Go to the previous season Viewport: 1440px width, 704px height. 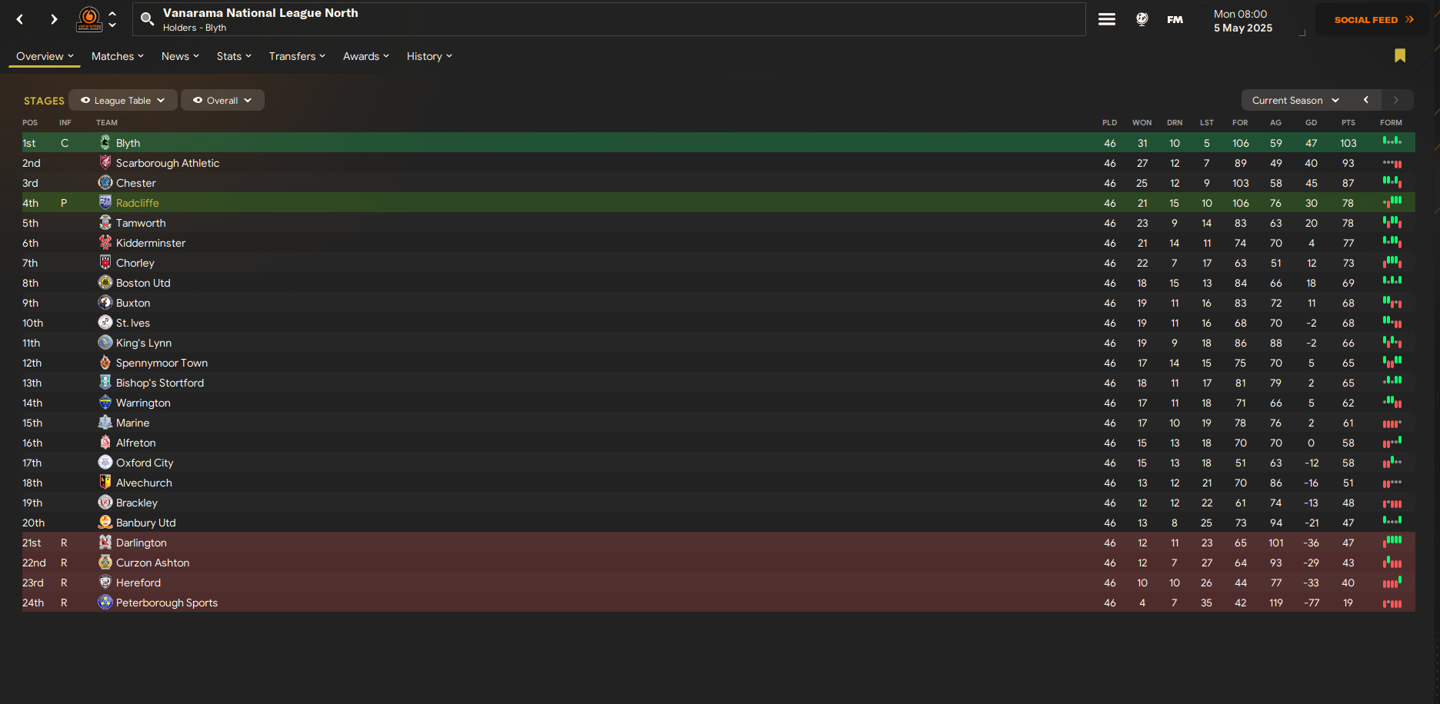(1366, 100)
